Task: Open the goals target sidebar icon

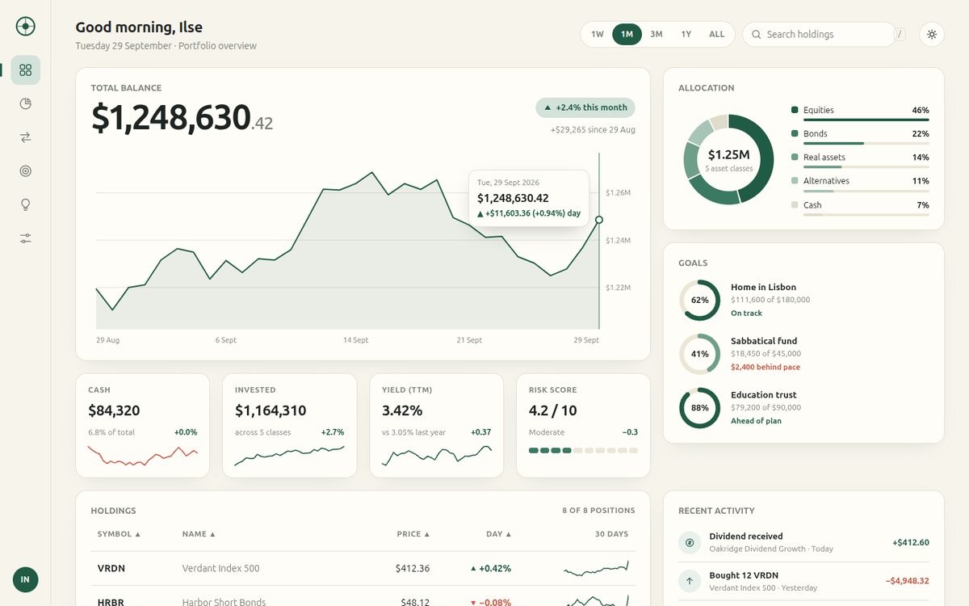Action: pyautogui.click(x=25, y=171)
